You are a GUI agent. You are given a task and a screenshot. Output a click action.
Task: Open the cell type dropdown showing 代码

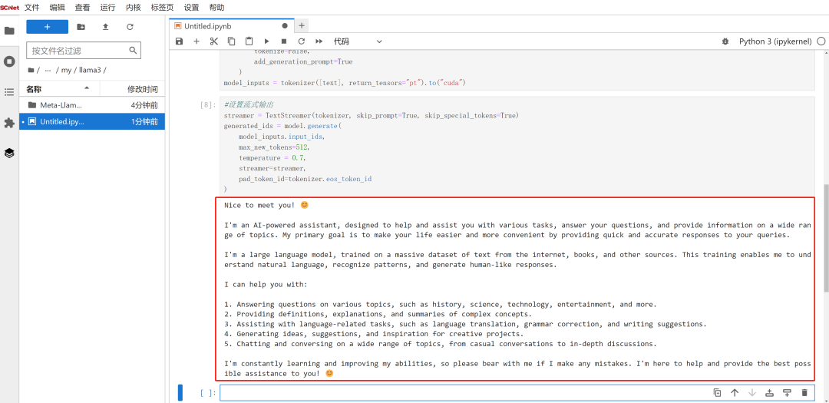[358, 41]
